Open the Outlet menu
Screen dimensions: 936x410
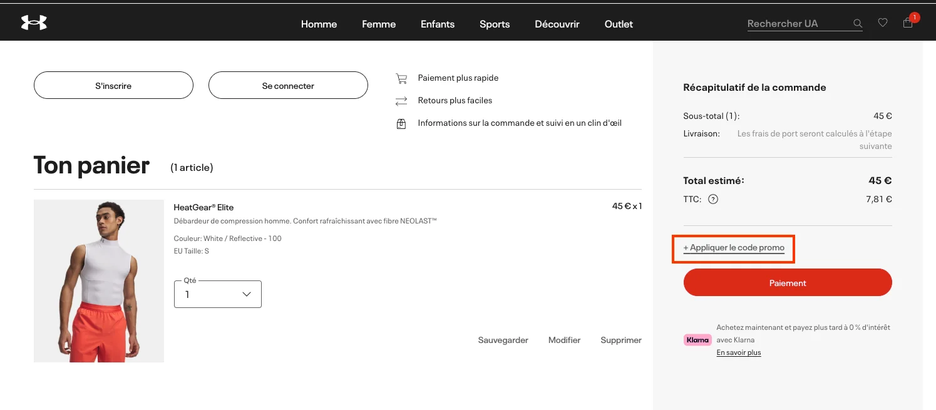coord(619,24)
